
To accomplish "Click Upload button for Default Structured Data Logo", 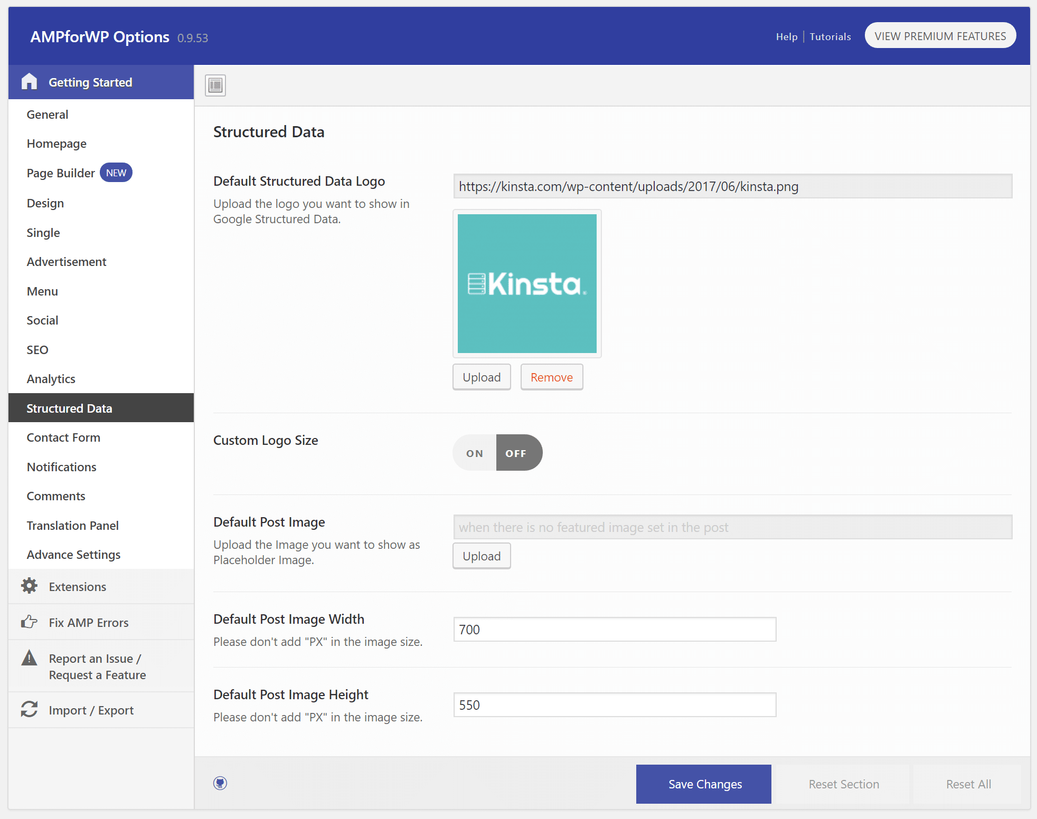I will (482, 377).
